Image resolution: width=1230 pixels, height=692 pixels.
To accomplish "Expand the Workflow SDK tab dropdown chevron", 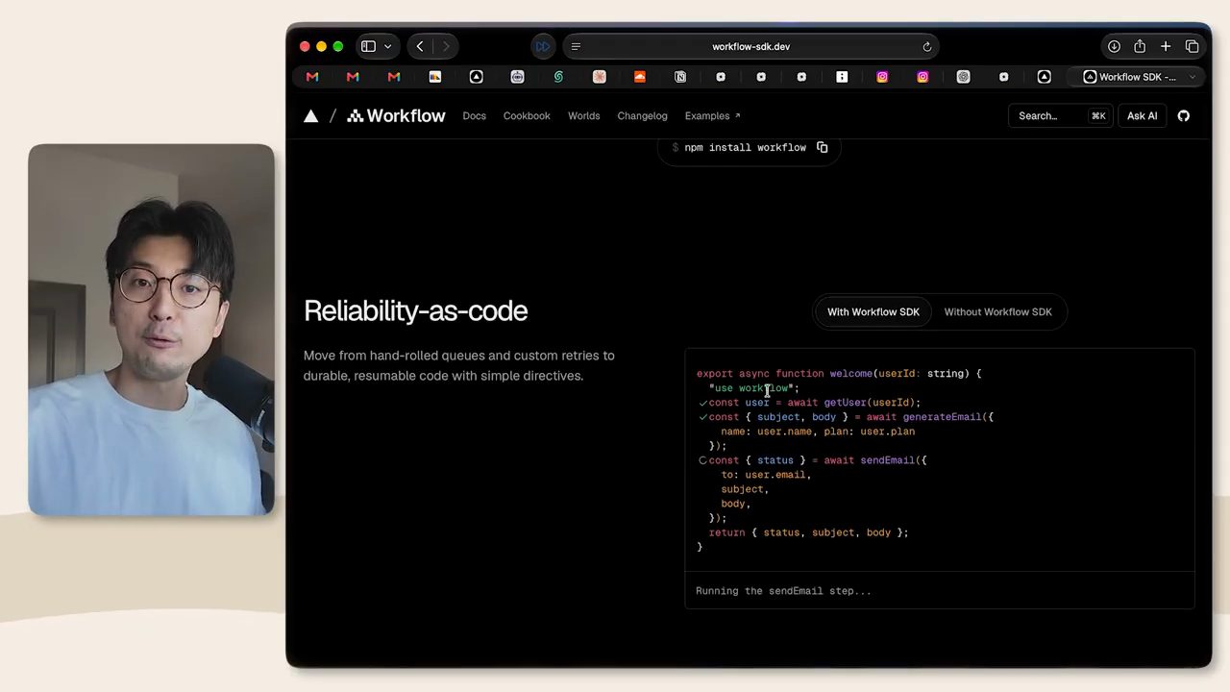I will (1193, 77).
